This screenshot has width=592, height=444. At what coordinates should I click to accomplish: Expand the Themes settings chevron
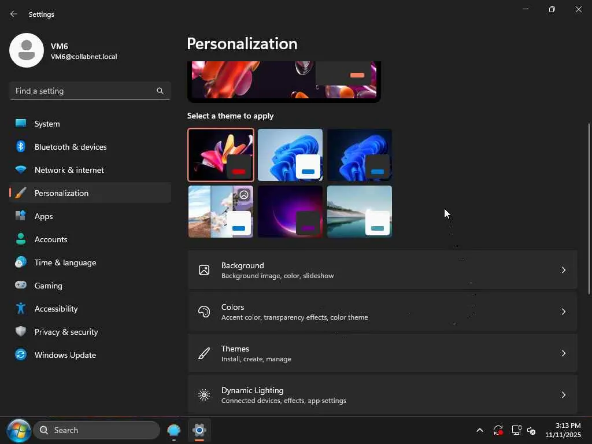coord(563,353)
